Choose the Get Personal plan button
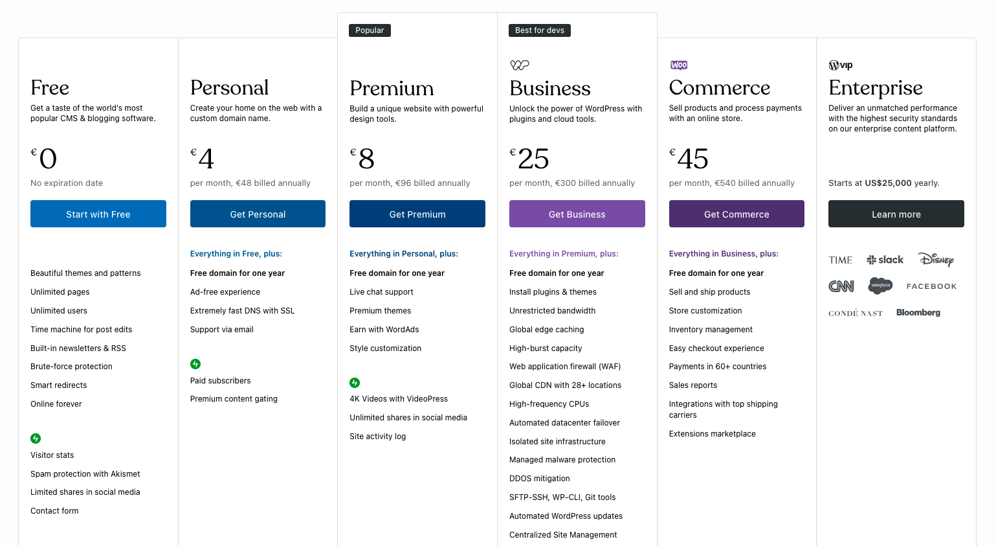Screen dimensions: 996x546 pyautogui.click(x=258, y=214)
